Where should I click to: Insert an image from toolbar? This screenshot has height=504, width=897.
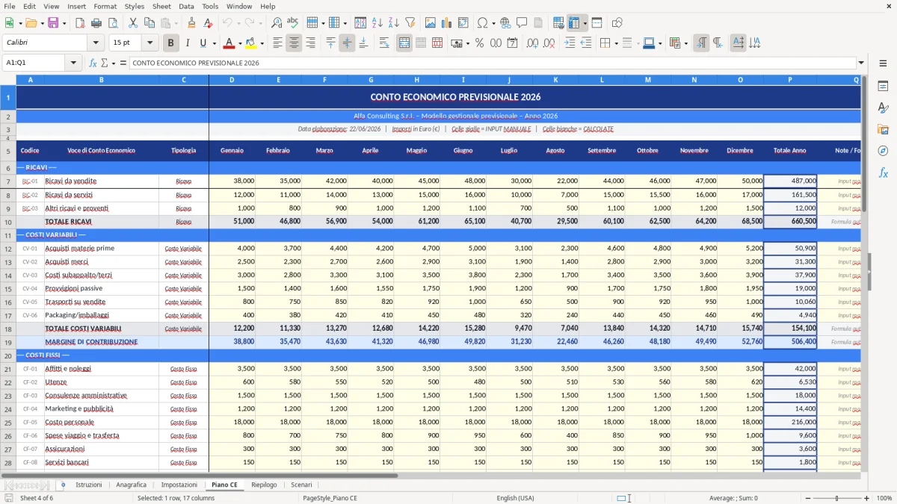pyautogui.click(x=431, y=23)
